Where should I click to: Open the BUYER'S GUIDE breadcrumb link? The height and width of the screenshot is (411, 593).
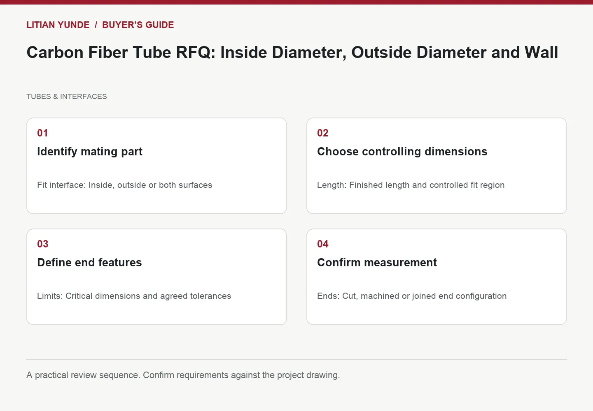tap(138, 25)
